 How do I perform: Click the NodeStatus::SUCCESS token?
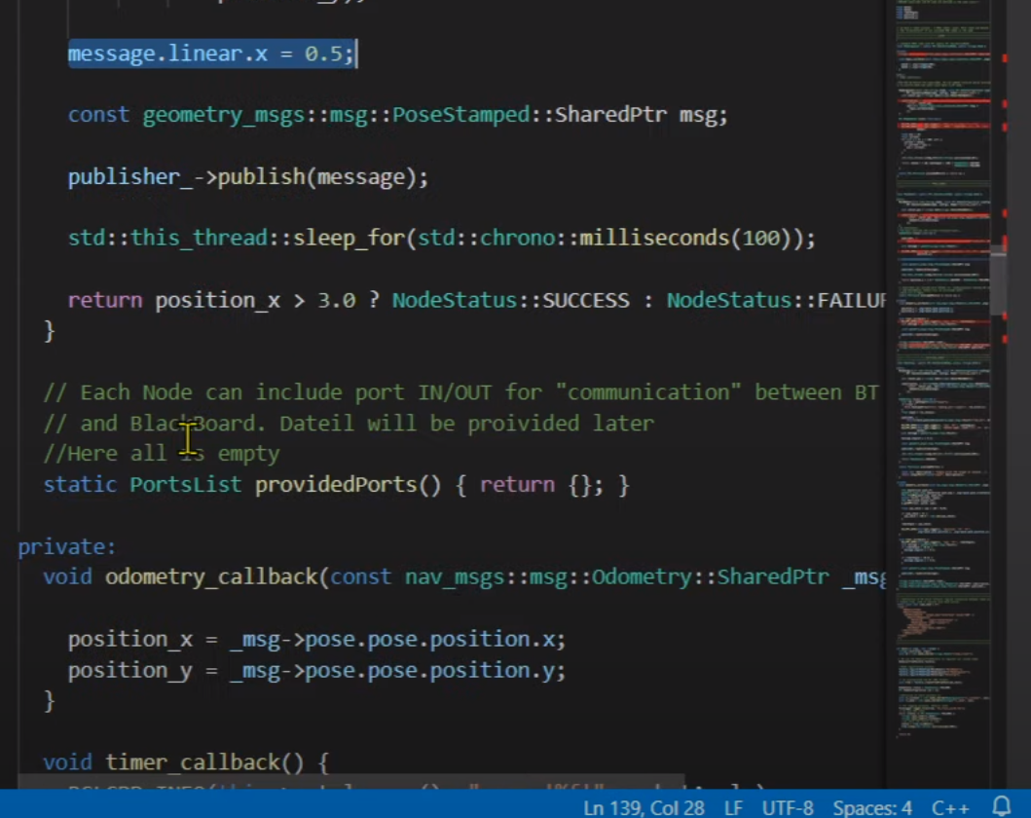tap(510, 300)
